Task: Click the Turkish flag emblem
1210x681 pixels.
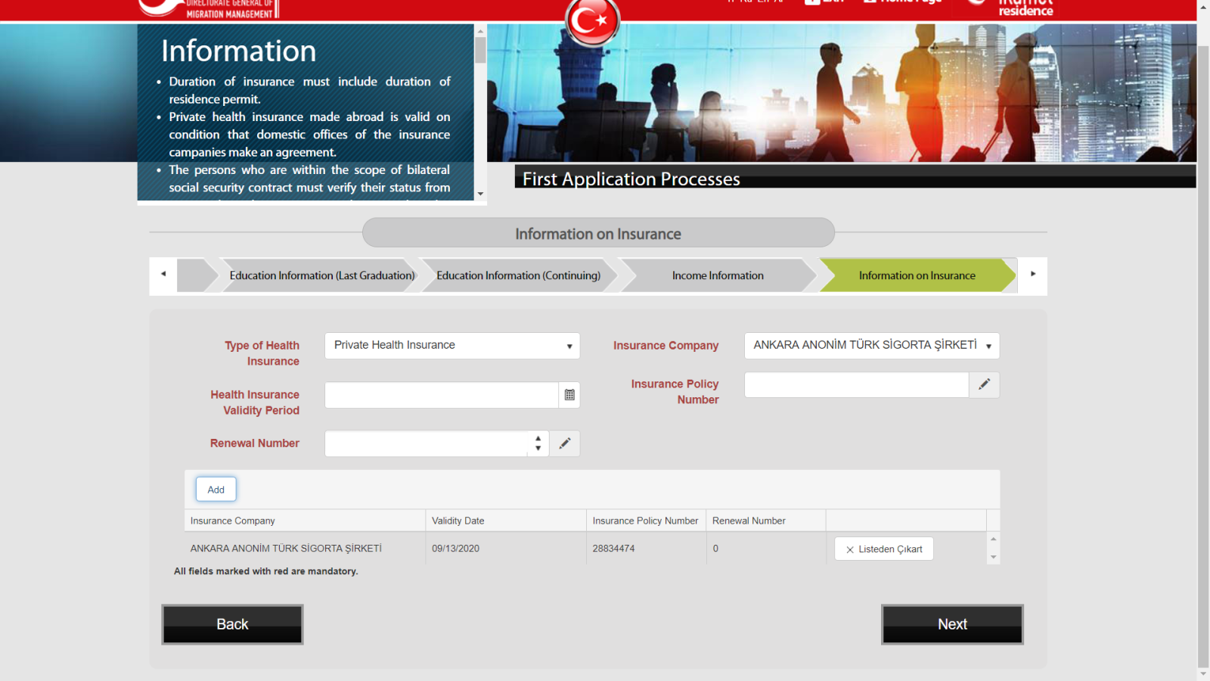Action: point(592,20)
